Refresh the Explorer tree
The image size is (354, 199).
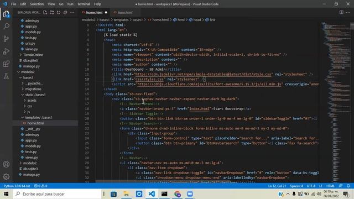point(59,12)
